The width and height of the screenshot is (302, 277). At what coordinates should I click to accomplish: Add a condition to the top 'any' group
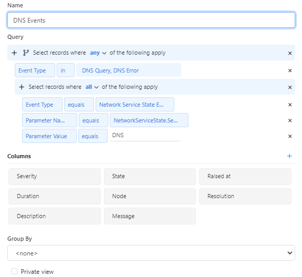tap(14, 53)
